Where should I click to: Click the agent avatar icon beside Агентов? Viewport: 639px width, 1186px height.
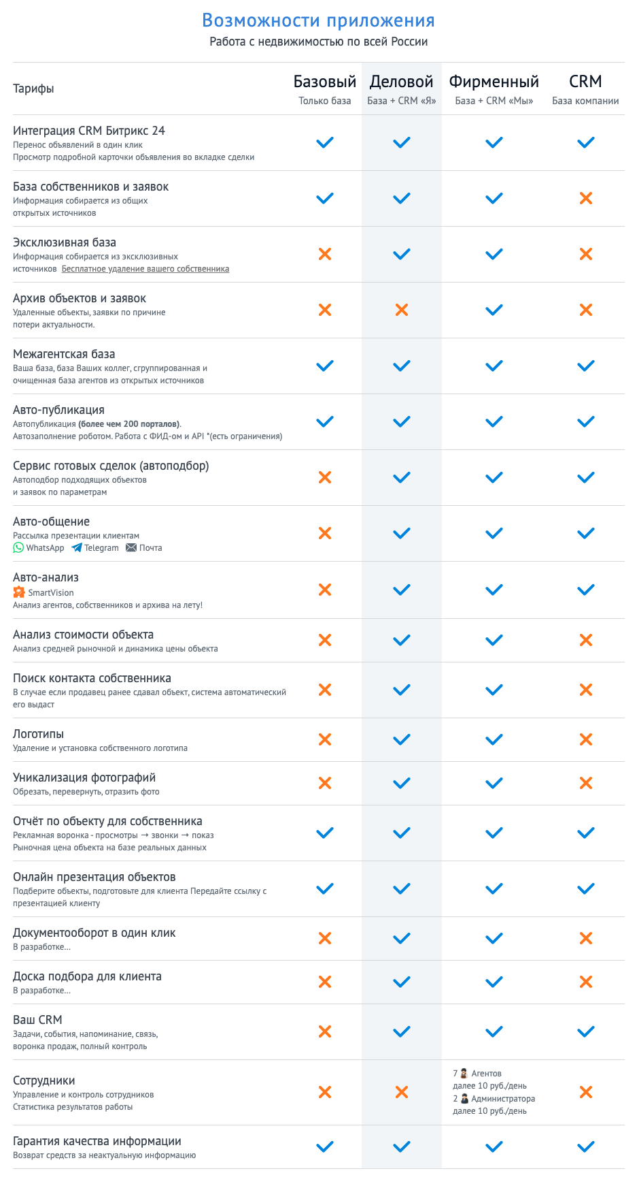(x=464, y=1073)
